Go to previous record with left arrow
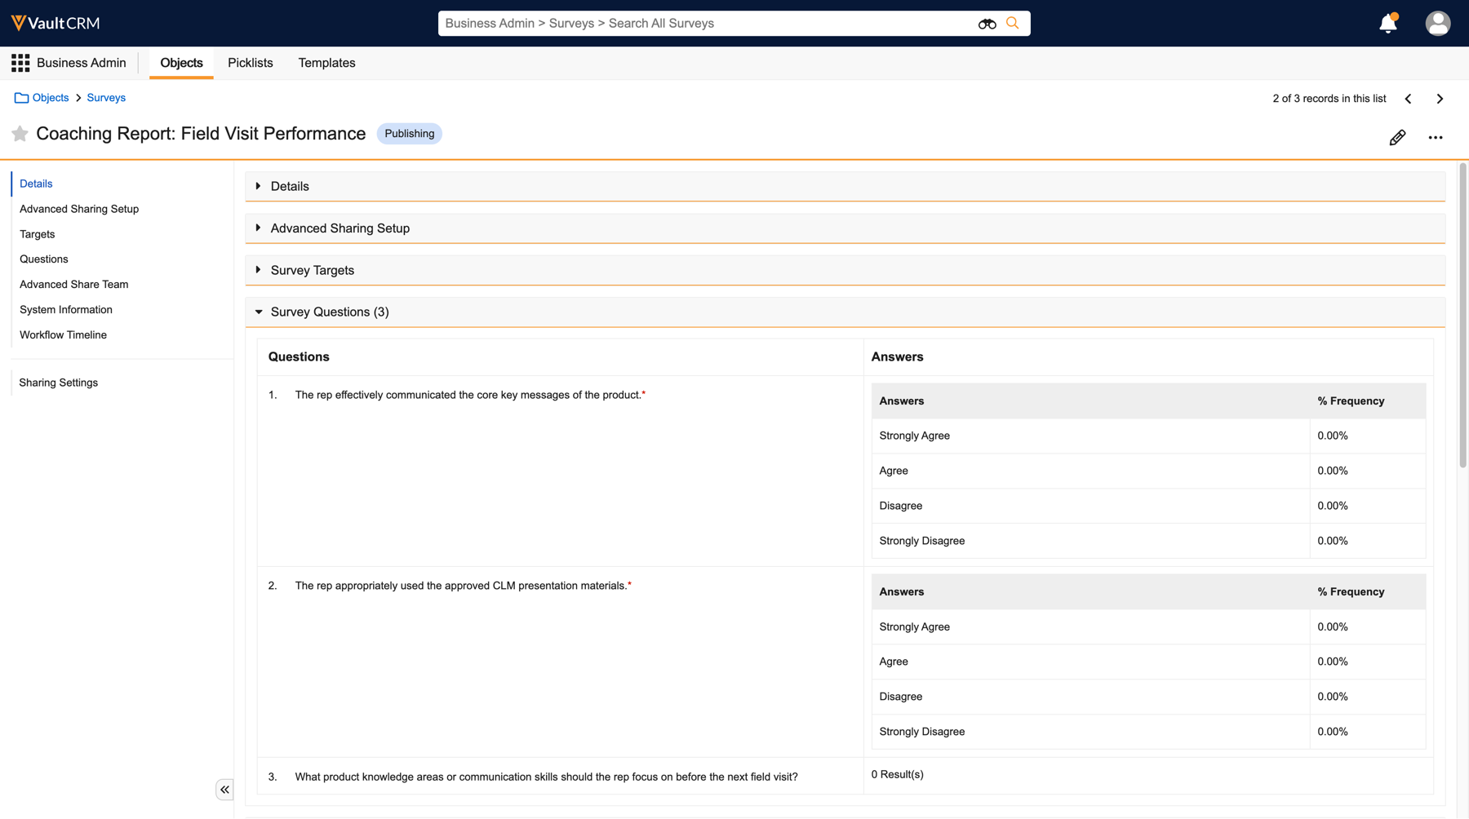Screen dimensions: 1469x819 click(1408, 99)
